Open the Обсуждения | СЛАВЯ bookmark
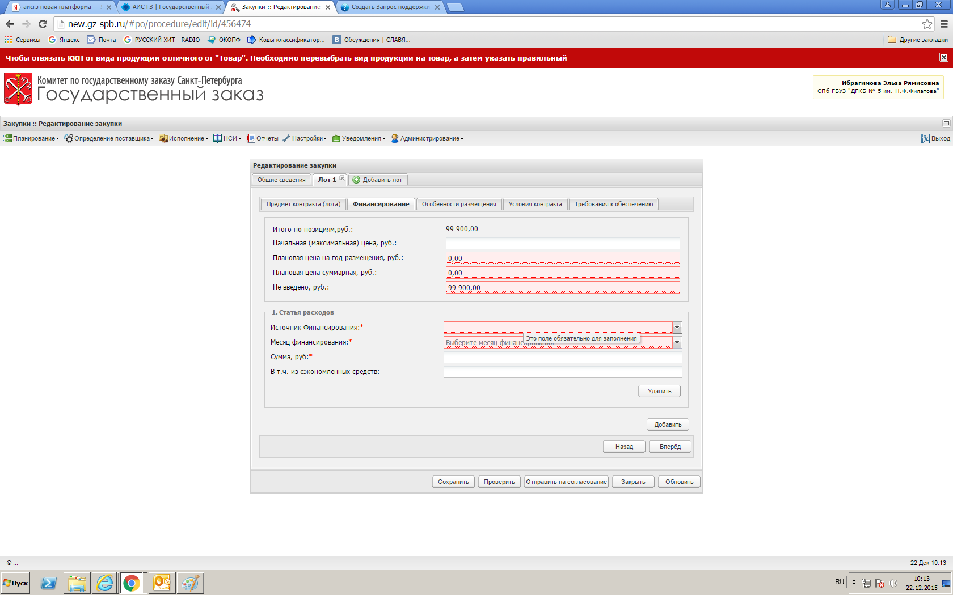This screenshot has height=595, width=953. (372, 40)
